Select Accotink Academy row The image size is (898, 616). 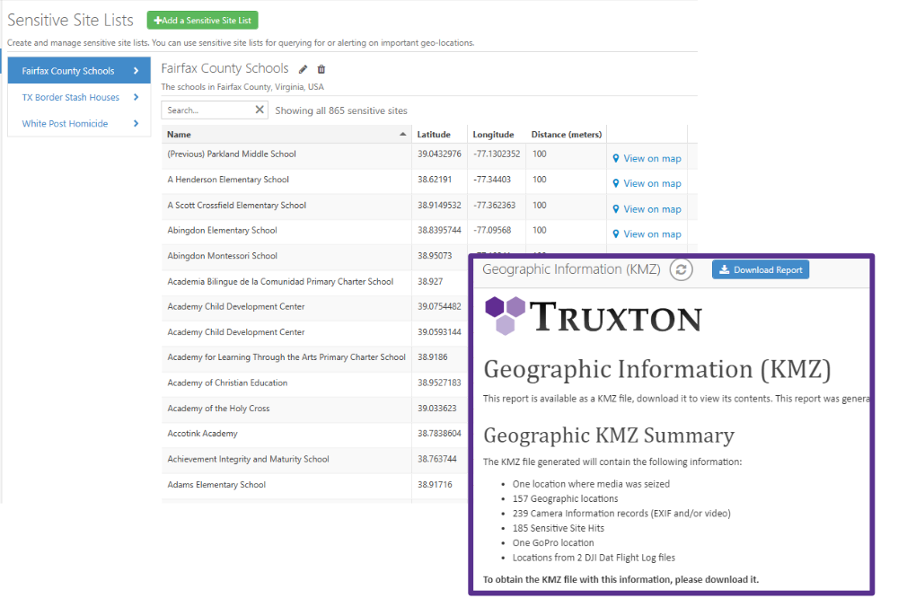pyautogui.click(x=314, y=434)
